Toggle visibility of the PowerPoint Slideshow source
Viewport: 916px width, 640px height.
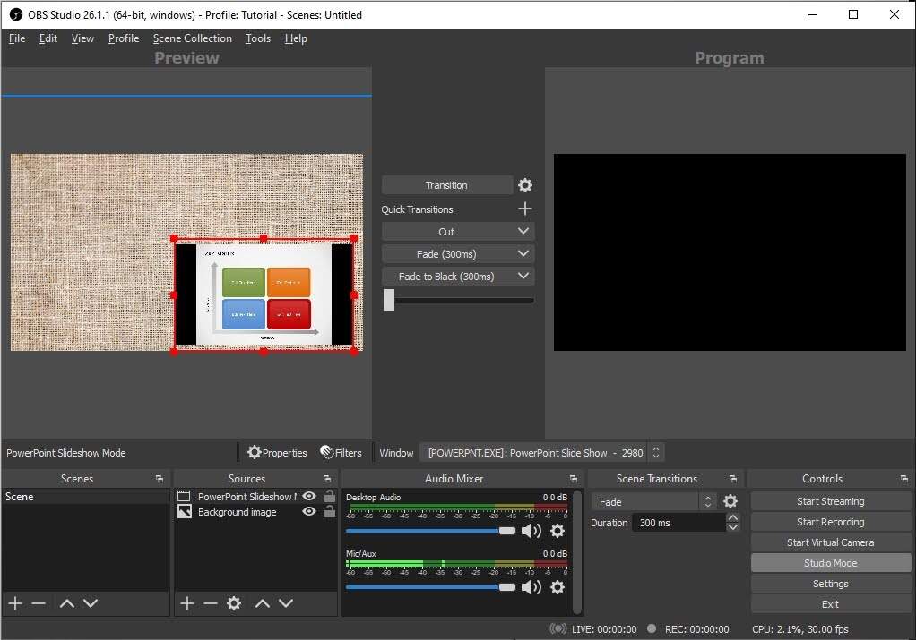pyautogui.click(x=308, y=496)
